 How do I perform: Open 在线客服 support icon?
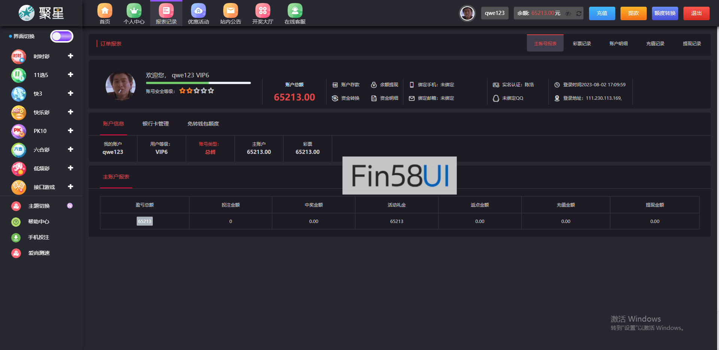pyautogui.click(x=295, y=11)
